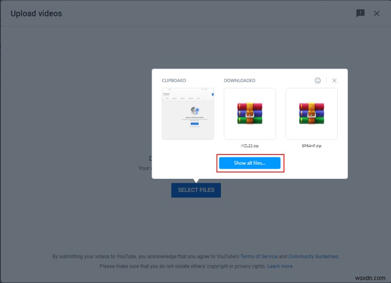Viewport: 391px width, 283px height.
Task: Click the Learn more link
Action: pyautogui.click(x=280, y=266)
